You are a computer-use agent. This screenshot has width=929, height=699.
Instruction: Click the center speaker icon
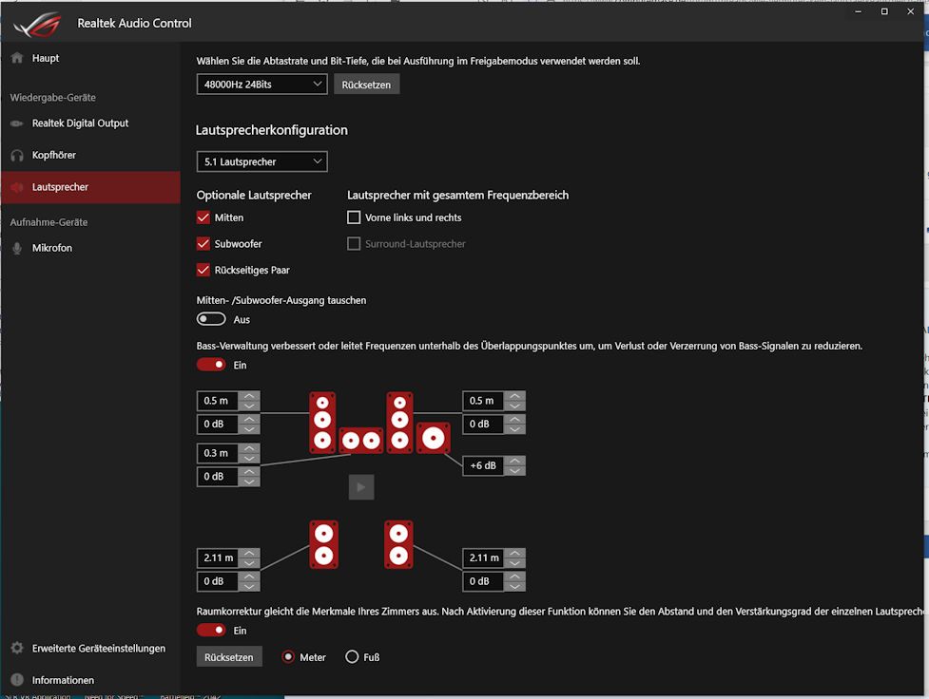(360, 441)
